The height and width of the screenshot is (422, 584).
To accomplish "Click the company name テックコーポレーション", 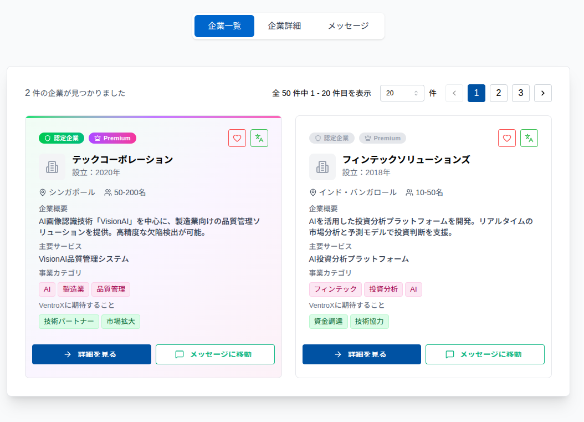I will [x=122, y=160].
